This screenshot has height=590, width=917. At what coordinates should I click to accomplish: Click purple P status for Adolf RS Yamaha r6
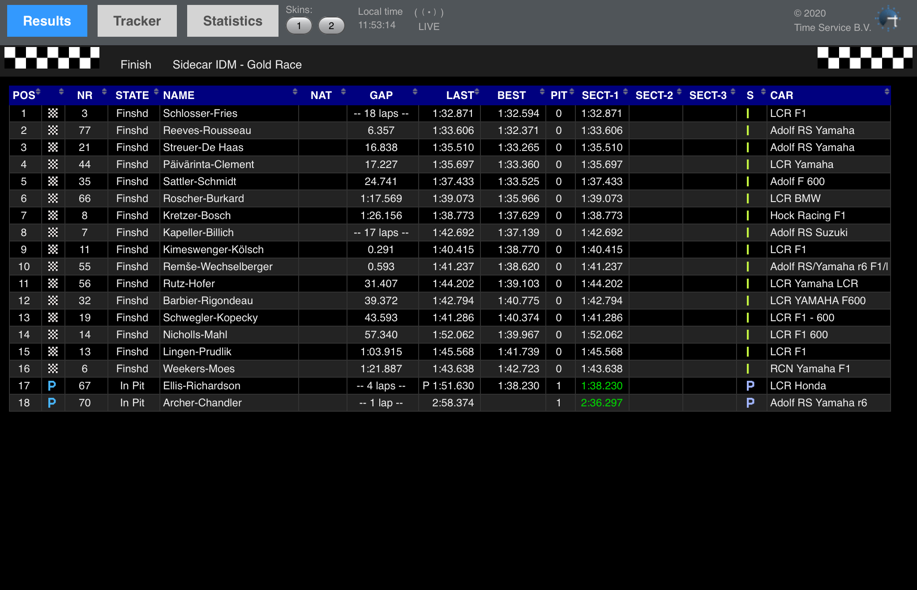pyautogui.click(x=750, y=403)
